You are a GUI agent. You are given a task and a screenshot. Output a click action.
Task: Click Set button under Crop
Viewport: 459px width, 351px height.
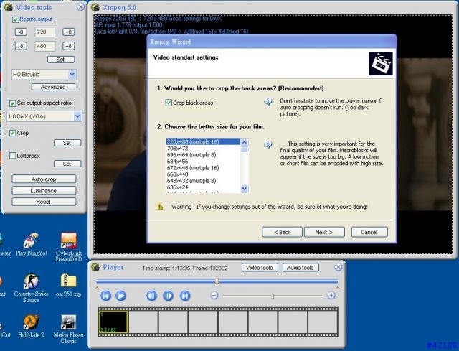click(x=67, y=143)
